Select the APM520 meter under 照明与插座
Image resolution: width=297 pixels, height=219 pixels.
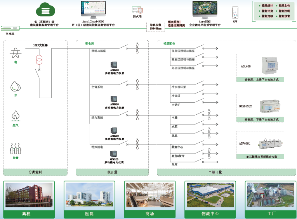click(114, 64)
